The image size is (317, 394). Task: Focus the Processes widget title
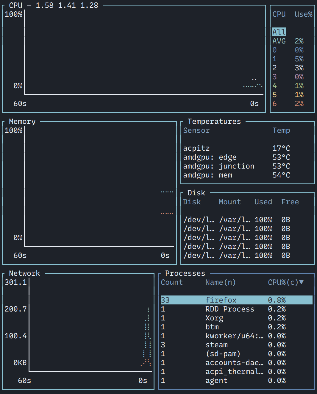coord(185,273)
